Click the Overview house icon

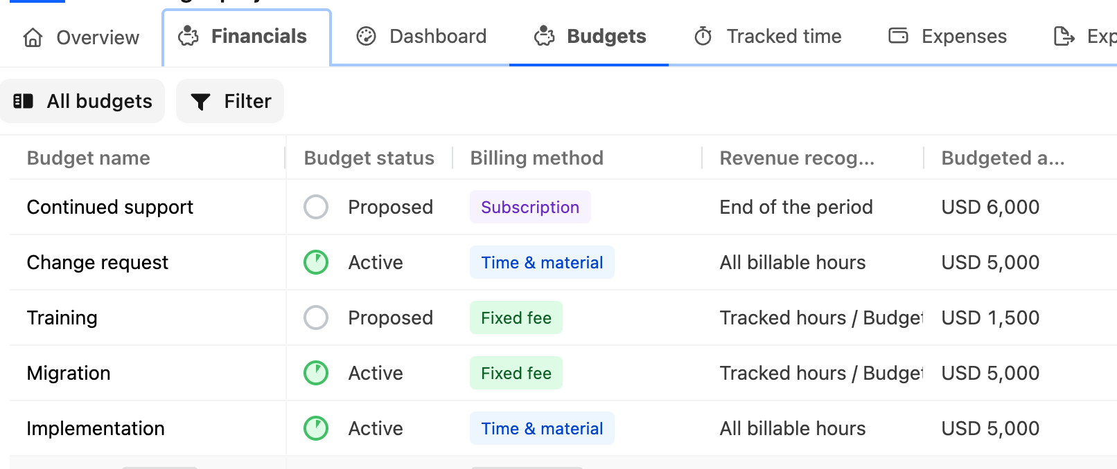33,37
